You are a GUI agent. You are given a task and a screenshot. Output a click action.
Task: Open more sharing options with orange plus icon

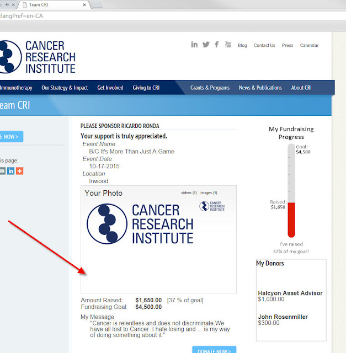click(x=20, y=171)
